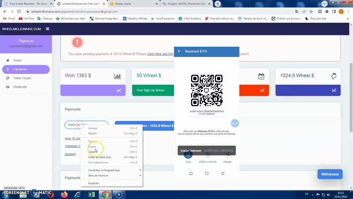Viewport: 353px width, 199px height.
Task: Show hidden system tray icons
Action: 313,195
